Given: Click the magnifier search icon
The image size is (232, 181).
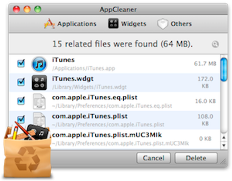Looking at the screenshot, I should click(215, 44).
